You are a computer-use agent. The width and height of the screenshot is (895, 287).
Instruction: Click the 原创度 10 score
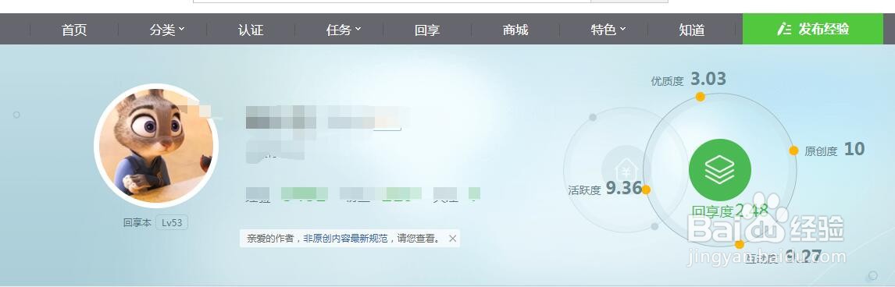coord(835,150)
